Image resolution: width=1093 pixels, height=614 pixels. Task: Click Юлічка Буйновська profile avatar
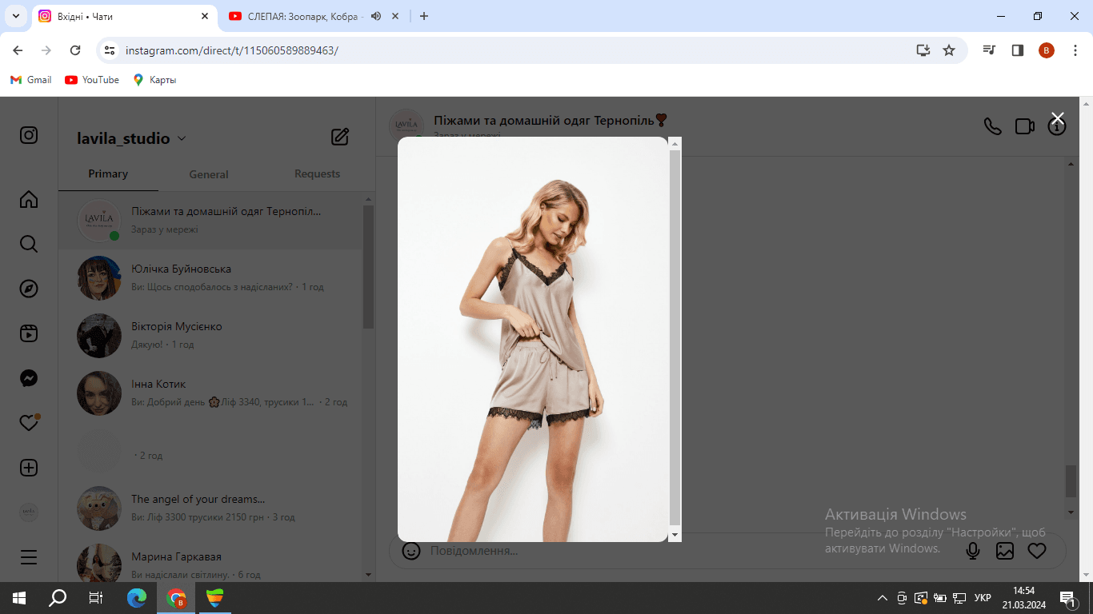coord(99,278)
